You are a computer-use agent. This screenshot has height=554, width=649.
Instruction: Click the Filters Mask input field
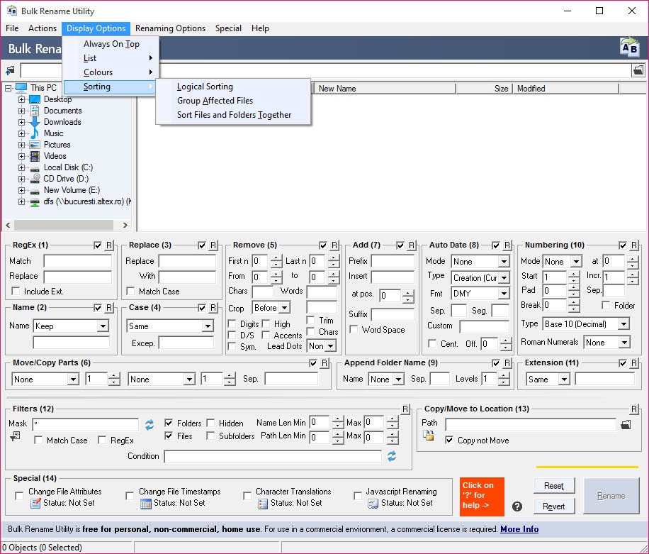(x=85, y=424)
